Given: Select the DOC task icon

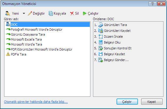Looking at the screenshot, I should [8, 24].
